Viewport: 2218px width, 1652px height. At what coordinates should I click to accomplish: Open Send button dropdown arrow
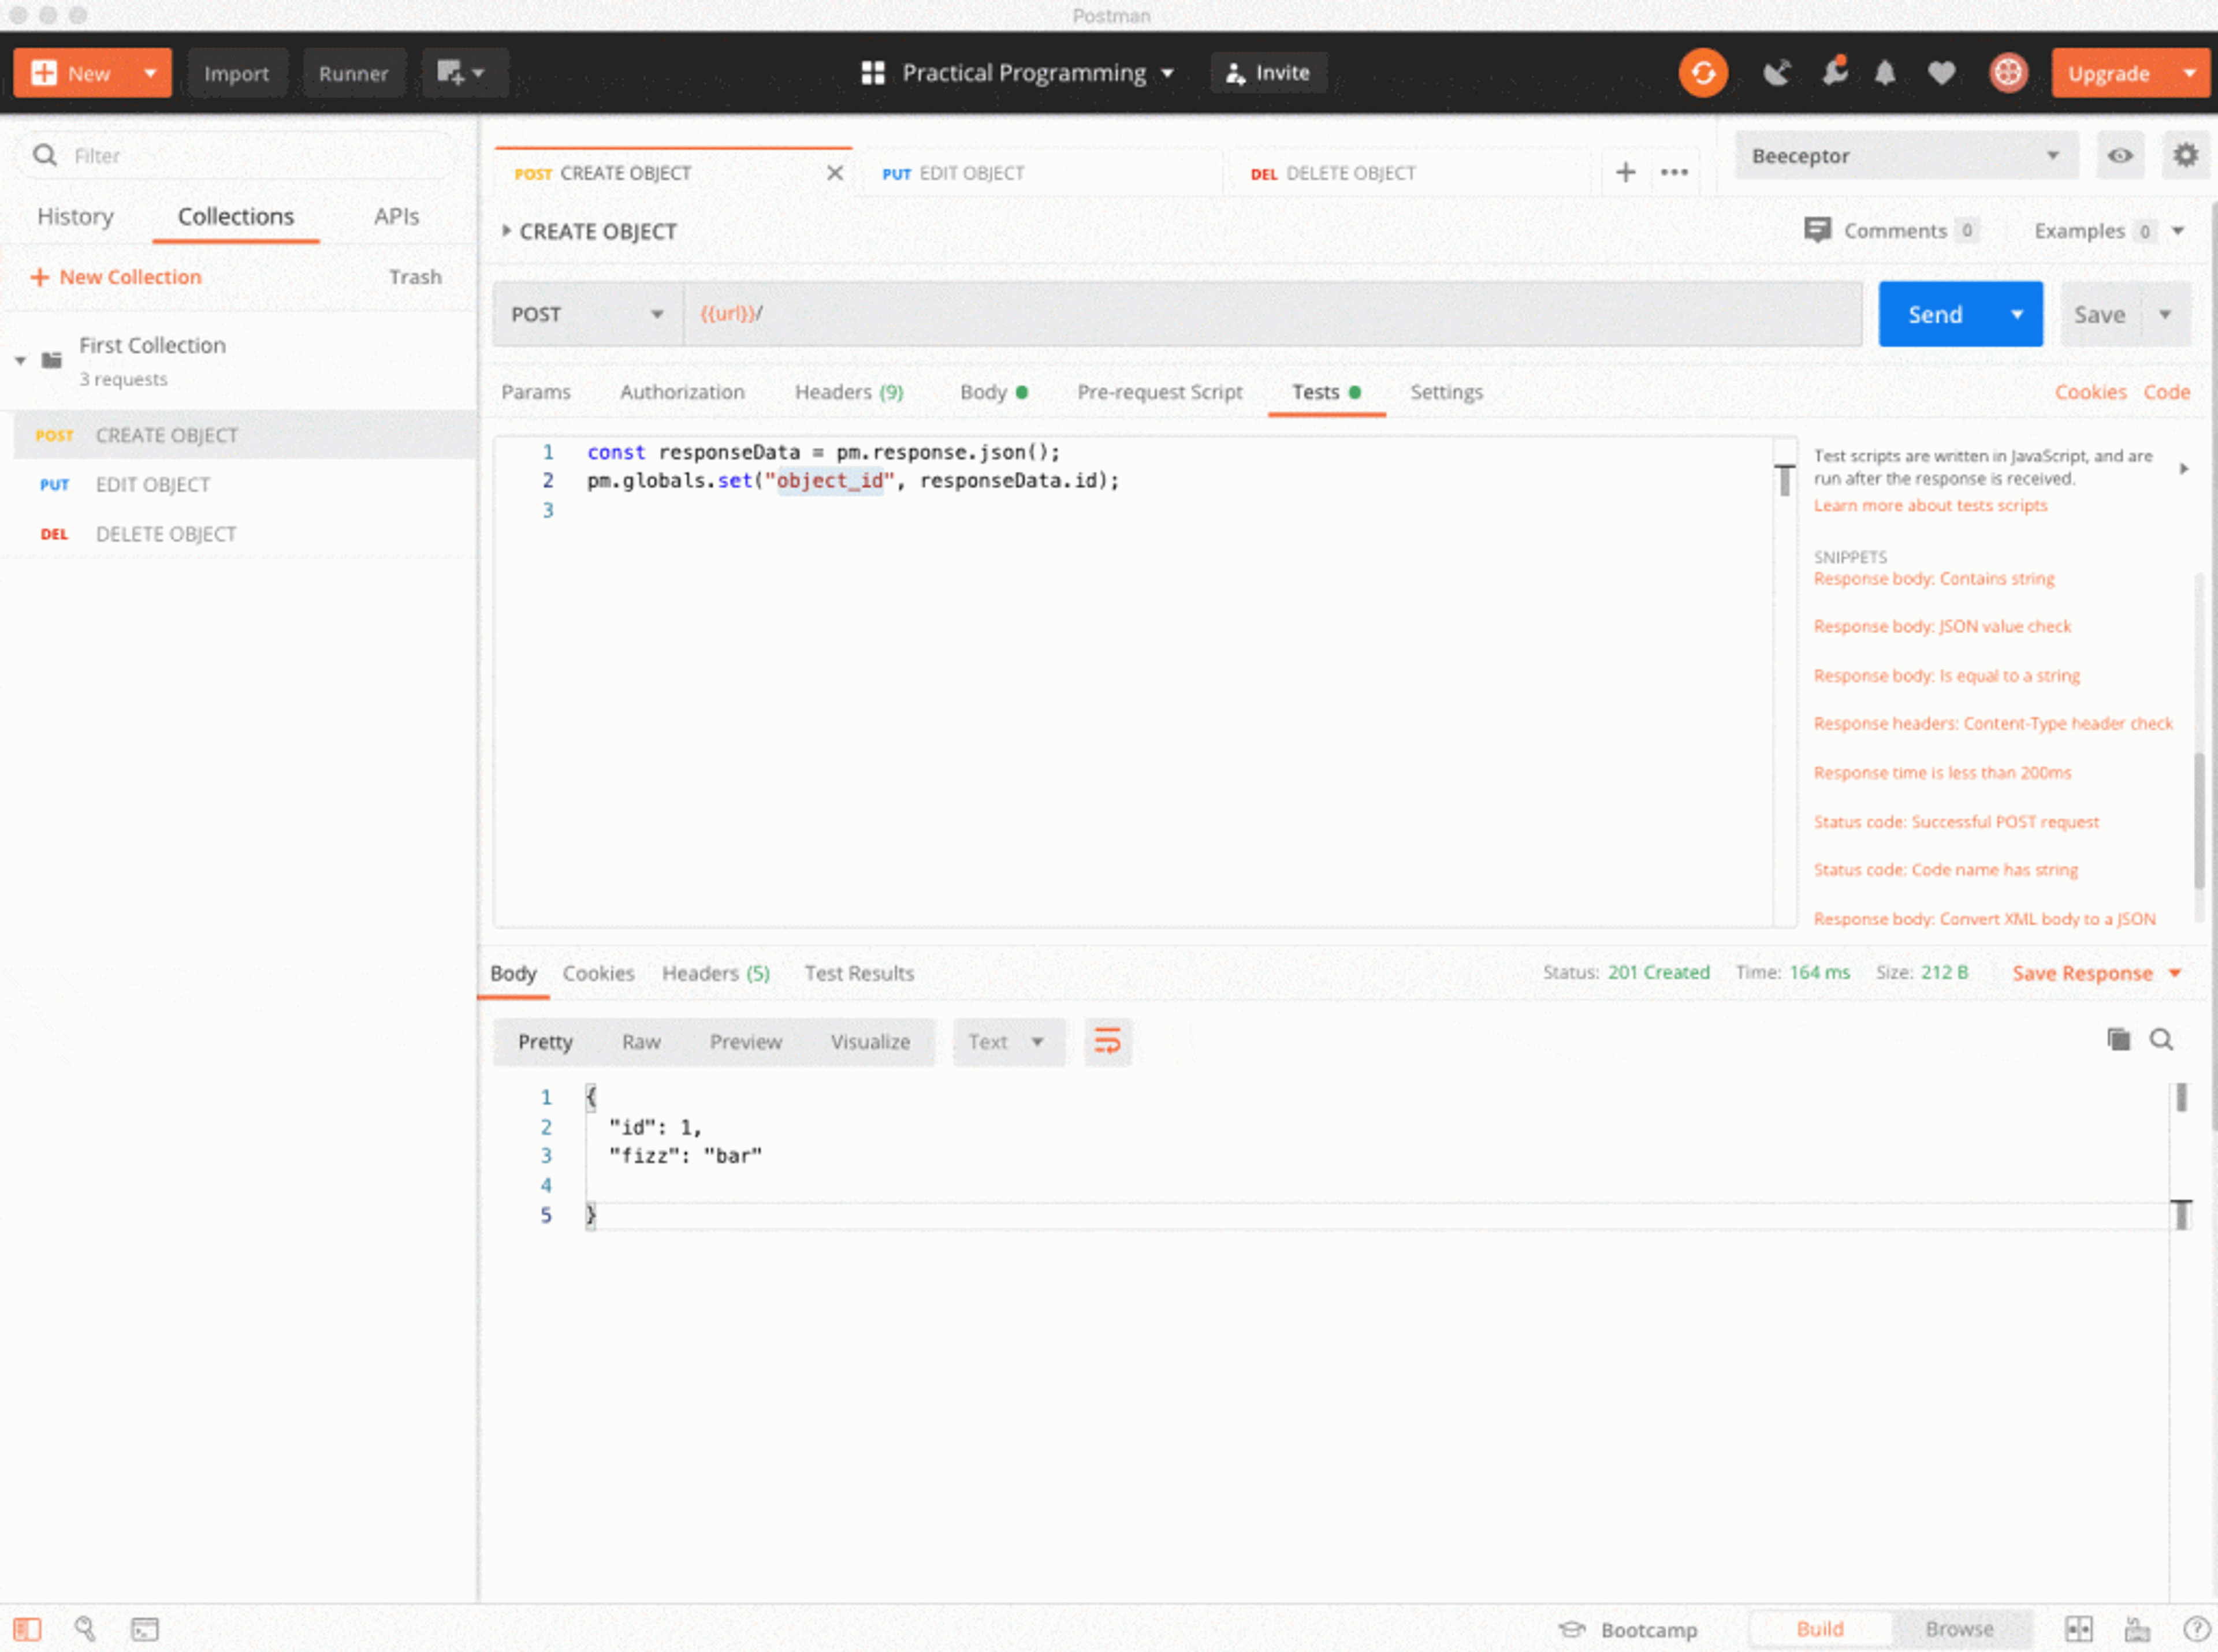[2017, 314]
